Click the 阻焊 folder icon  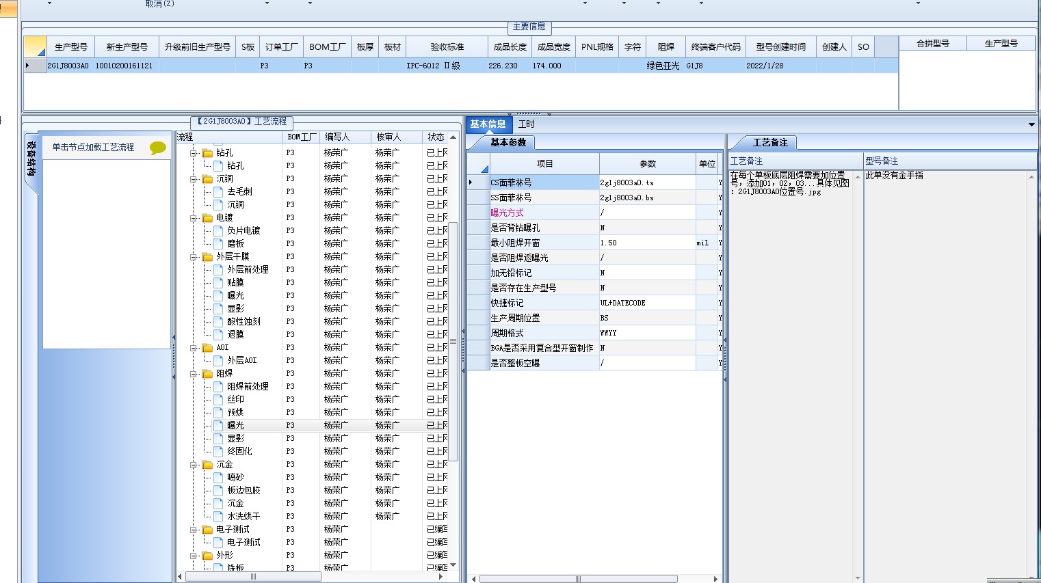pyautogui.click(x=207, y=373)
